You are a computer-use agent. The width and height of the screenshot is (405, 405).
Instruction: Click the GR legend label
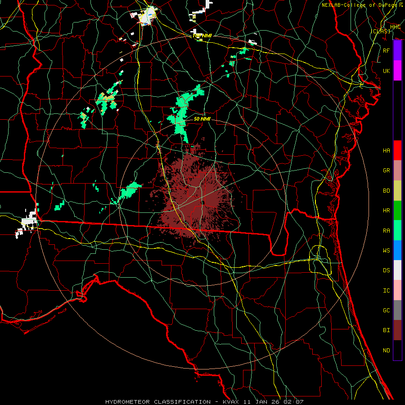(387, 171)
